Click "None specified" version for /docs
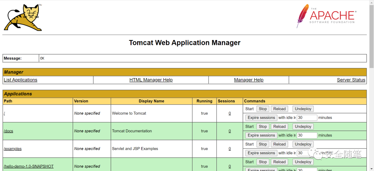This screenshot has height=171, width=374. (87, 131)
